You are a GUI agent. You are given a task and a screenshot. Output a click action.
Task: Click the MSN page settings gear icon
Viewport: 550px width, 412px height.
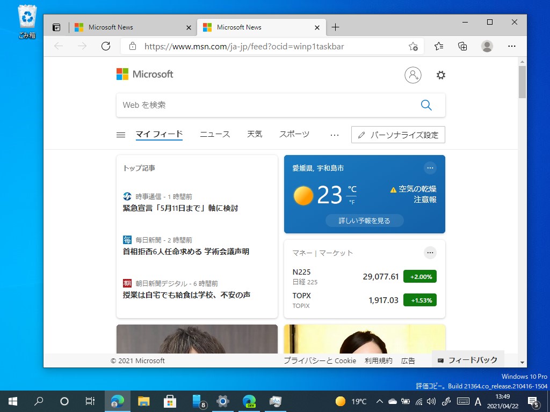click(x=440, y=75)
